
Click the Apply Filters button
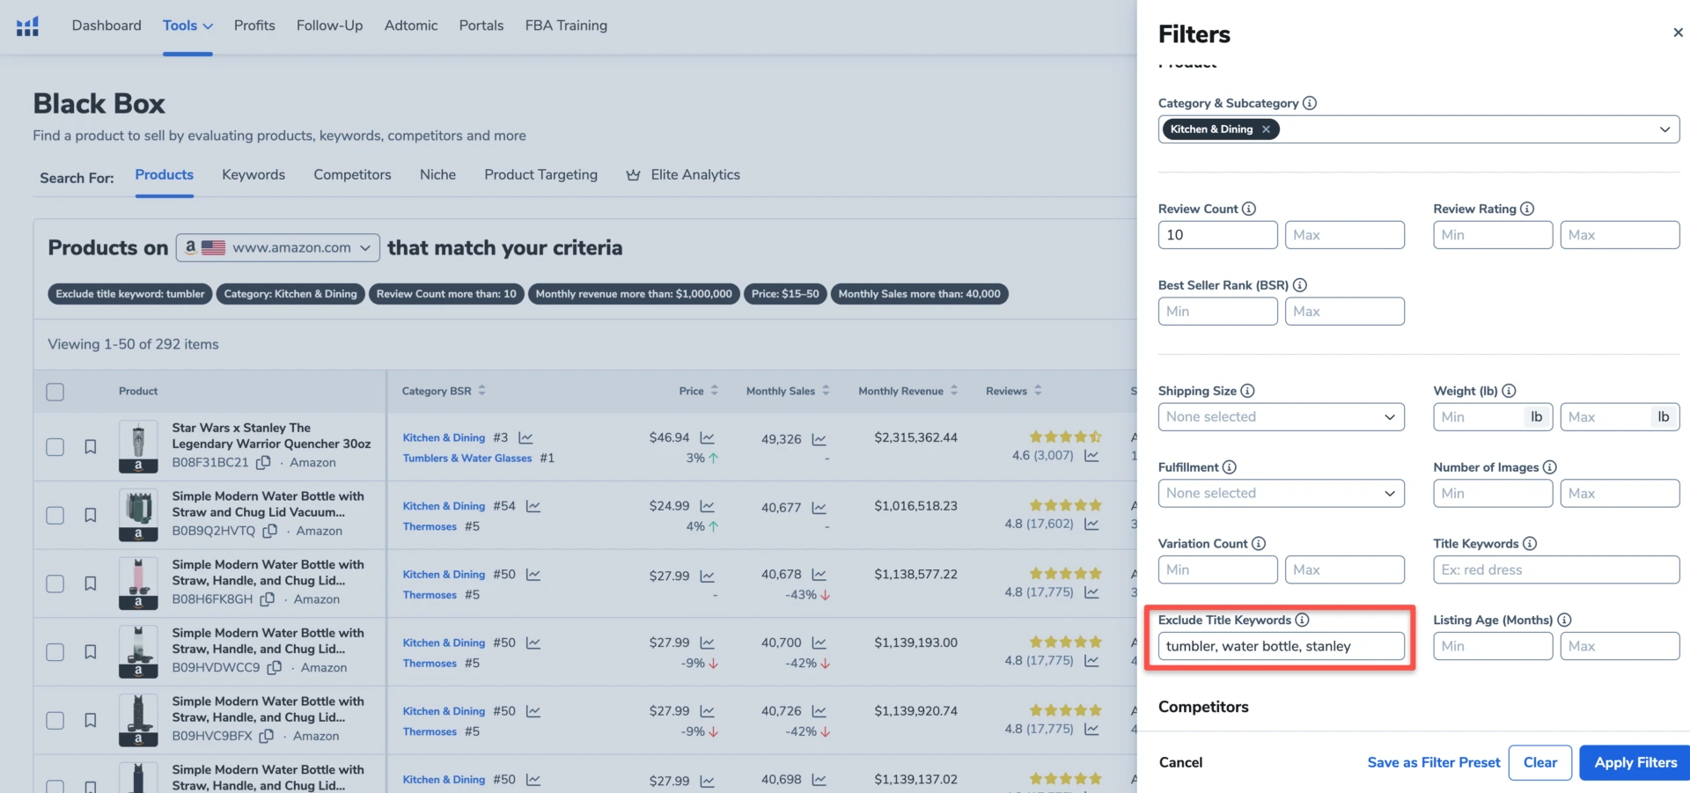1635,763
